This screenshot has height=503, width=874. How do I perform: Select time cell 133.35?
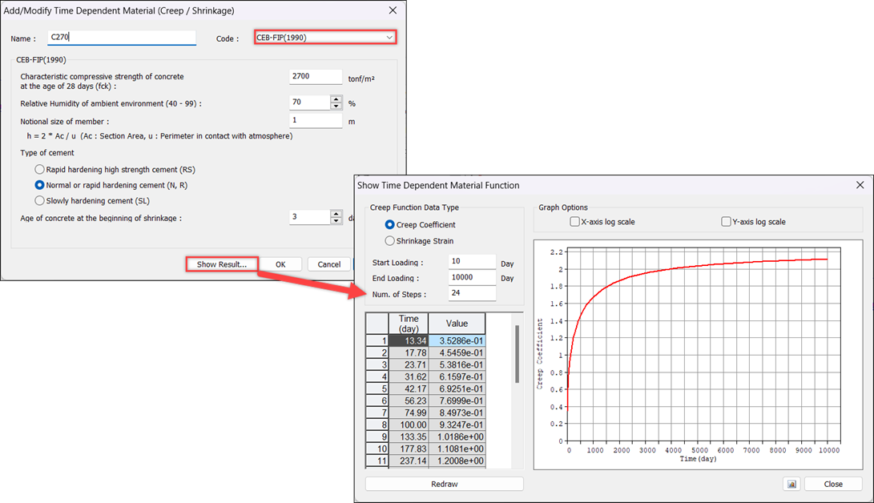coord(408,437)
